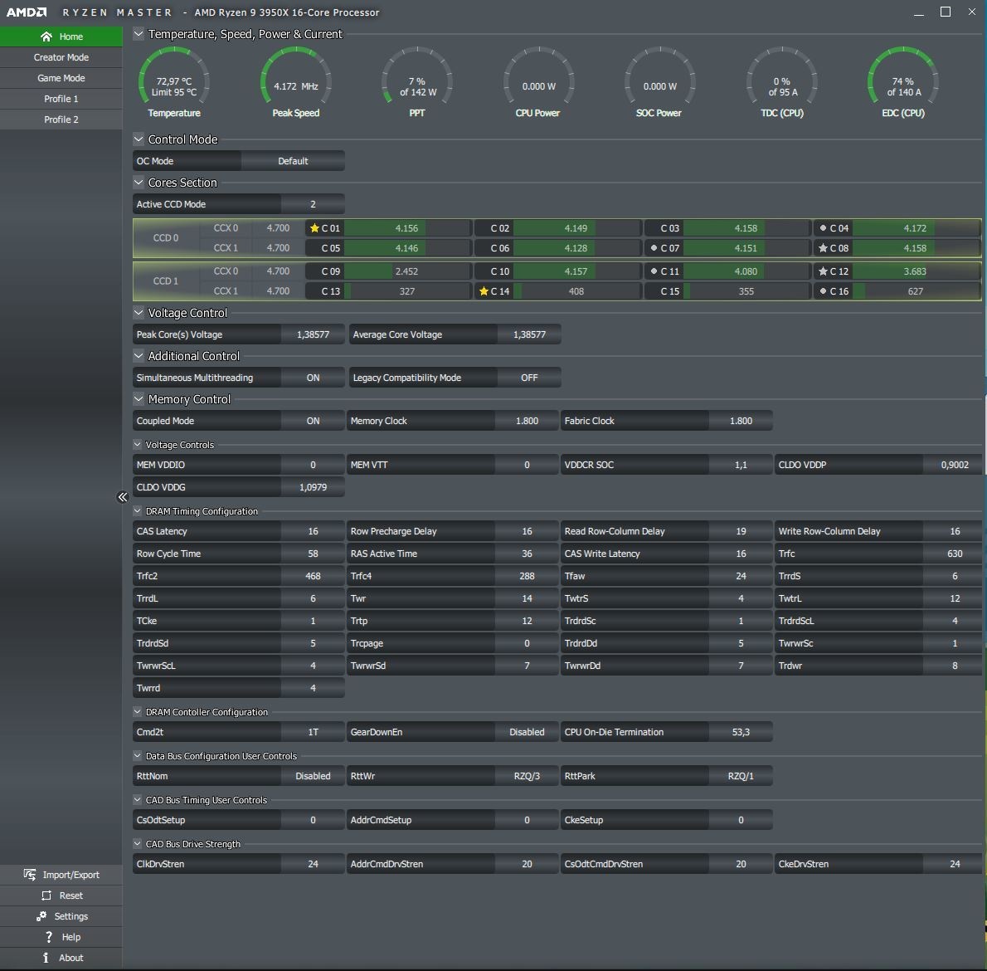Click the white star on core C 12
The height and width of the screenshot is (971, 987).
(x=823, y=271)
